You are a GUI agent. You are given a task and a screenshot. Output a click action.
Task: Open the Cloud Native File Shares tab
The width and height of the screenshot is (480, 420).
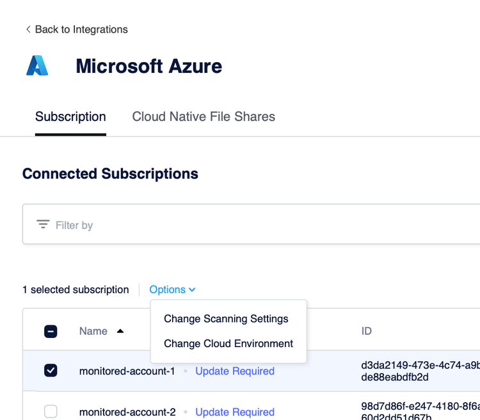click(204, 117)
